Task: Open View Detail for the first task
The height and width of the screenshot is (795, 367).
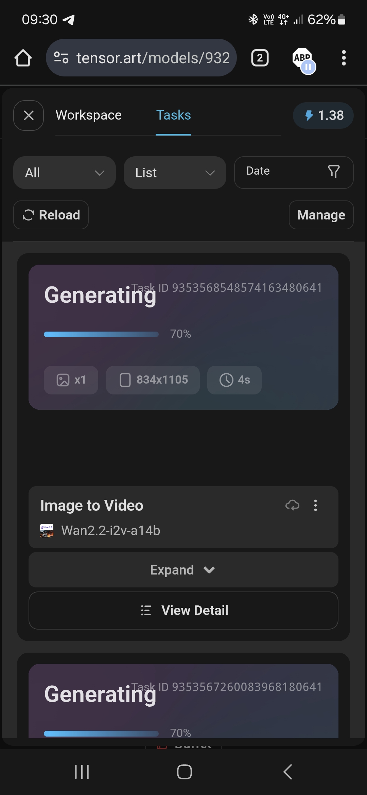Action: pyautogui.click(x=183, y=611)
